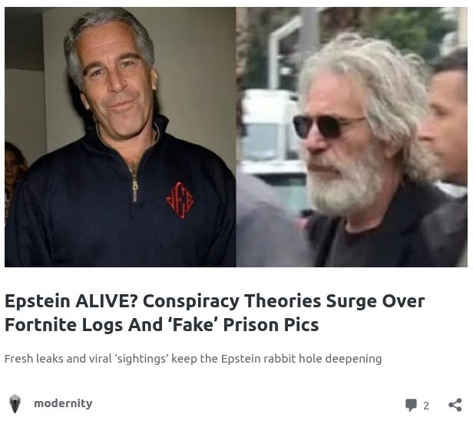Click headline line Fortnite Logs And 'Fake' Prison Pics
The image size is (473, 421).
pos(162,325)
